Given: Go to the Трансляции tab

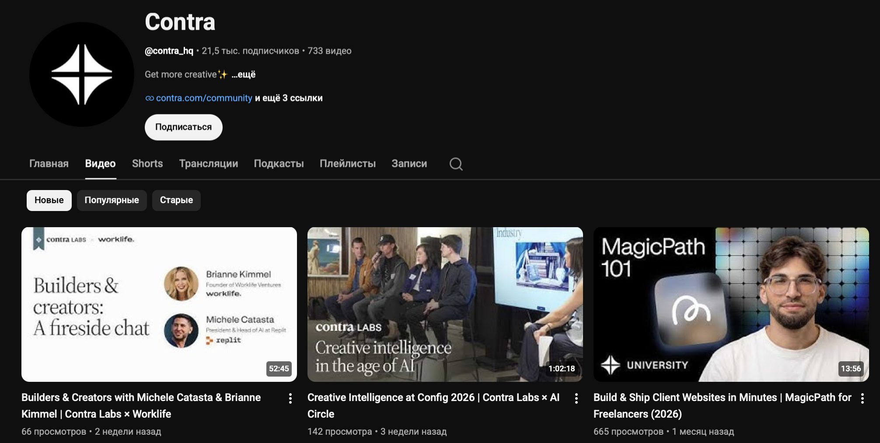Looking at the screenshot, I should click(209, 163).
